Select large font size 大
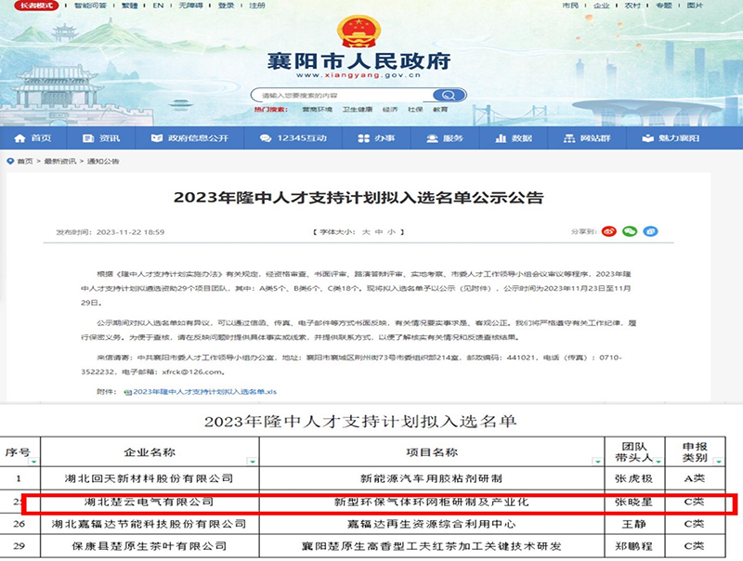 (366, 230)
